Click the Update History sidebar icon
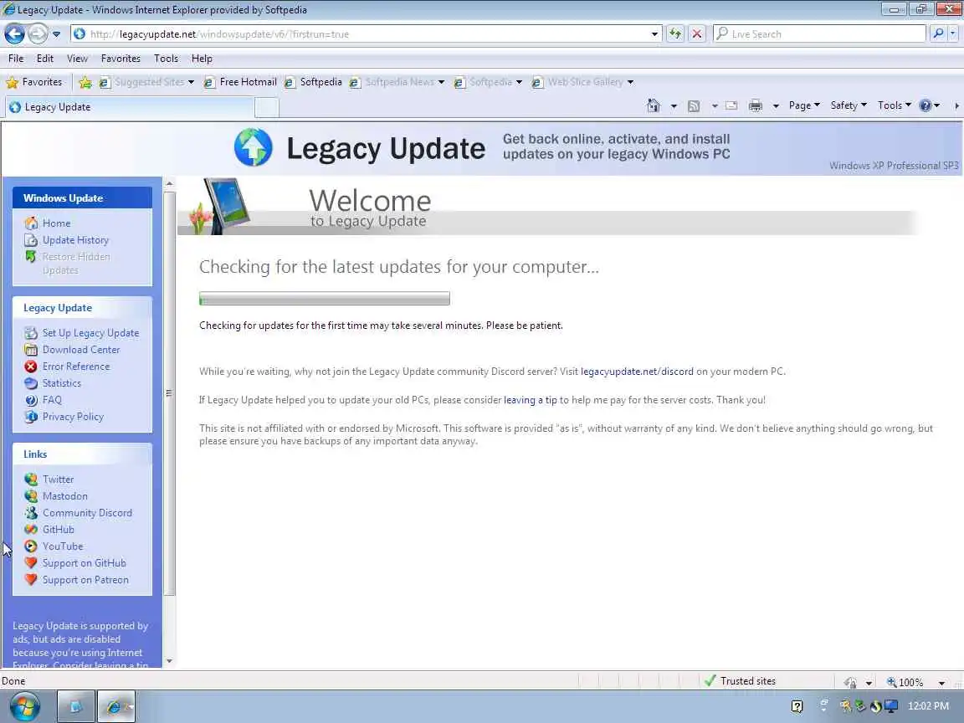 pos(31,240)
